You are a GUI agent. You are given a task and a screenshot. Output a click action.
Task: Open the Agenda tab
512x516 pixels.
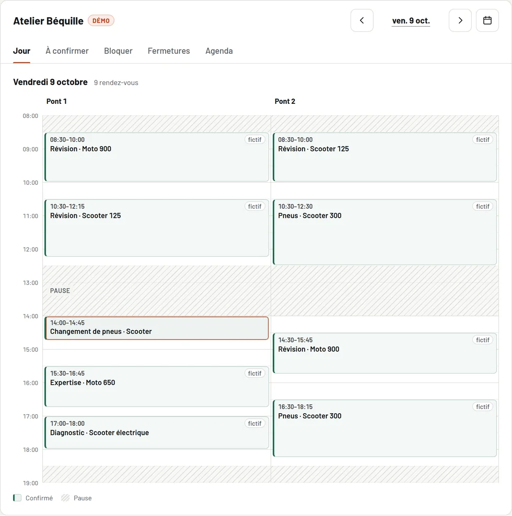219,51
